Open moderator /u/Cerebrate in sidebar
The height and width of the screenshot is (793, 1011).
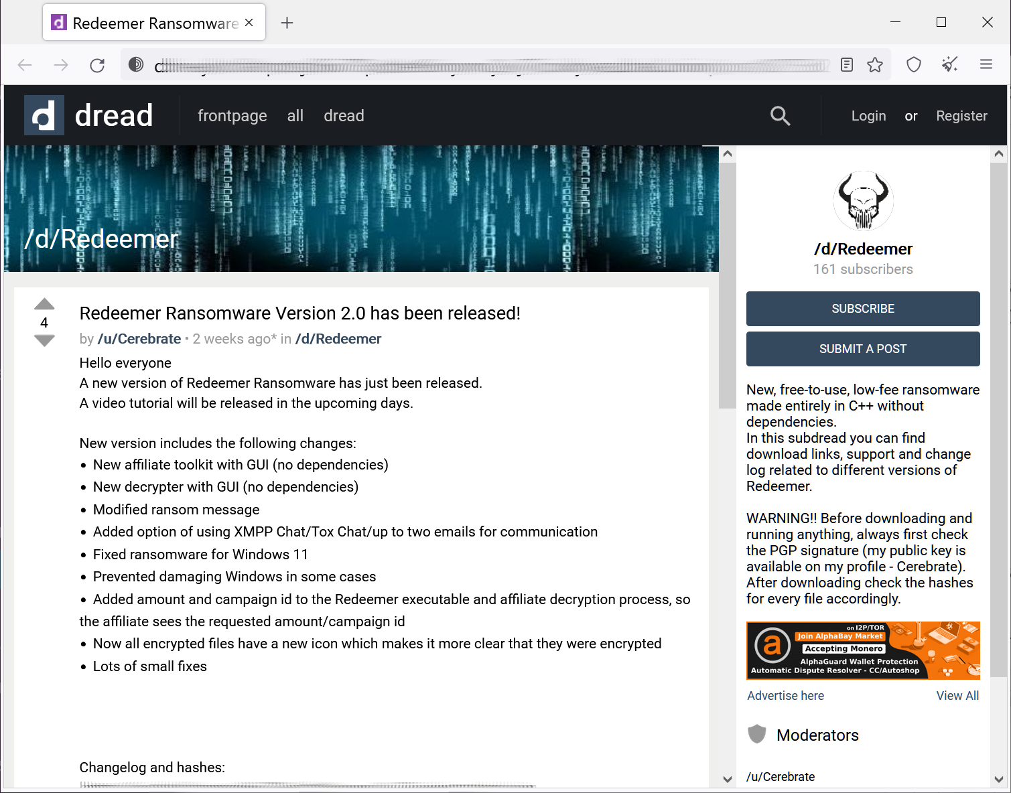click(x=781, y=777)
